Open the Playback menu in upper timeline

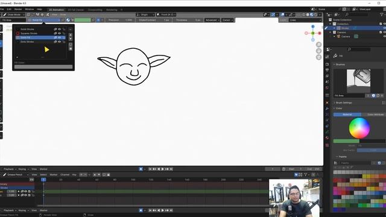point(10,169)
